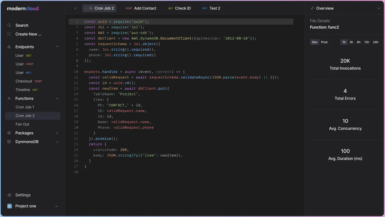Click the 4 Total Errors stat
The height and width of the screenshot is (217, 385).
pyautogui.click(x=345, y=94)
